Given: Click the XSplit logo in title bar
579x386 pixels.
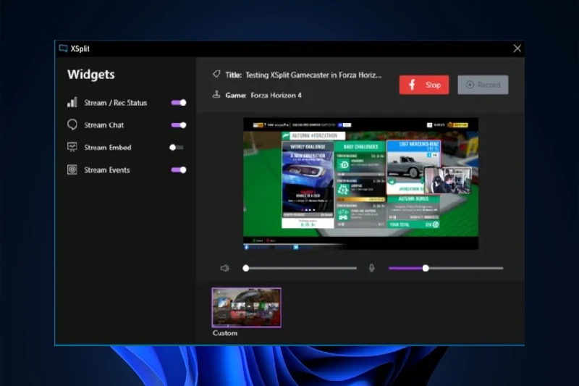Looking at the screenshot, I should tap(64, 49).
